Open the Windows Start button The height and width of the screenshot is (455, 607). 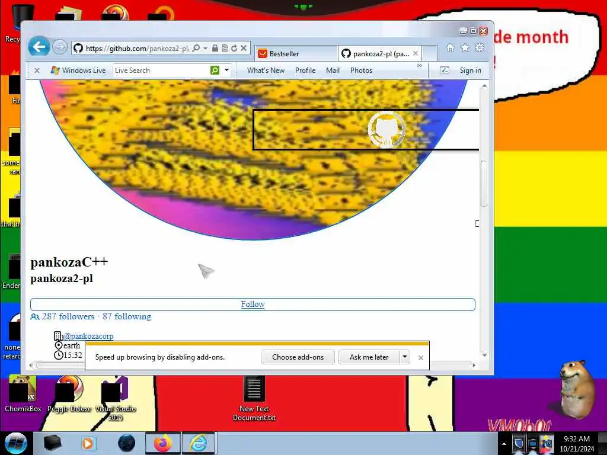[15, 443]
